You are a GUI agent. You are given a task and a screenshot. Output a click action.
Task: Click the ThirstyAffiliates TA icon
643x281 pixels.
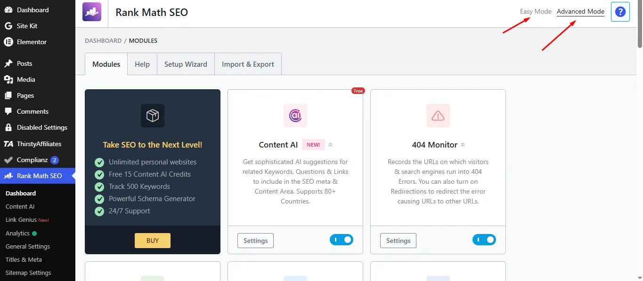coord(8,144)
